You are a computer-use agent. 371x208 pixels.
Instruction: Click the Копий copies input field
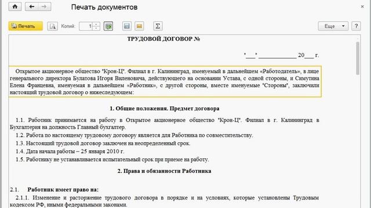[x=86, y=26]
